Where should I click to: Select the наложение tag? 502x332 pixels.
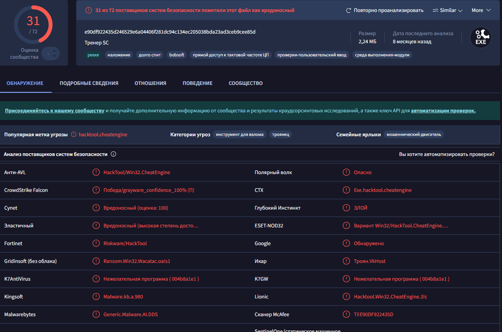[119, 55]
